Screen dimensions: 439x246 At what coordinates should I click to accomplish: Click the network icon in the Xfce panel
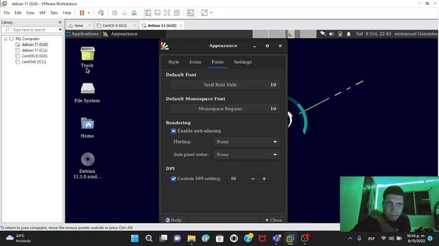click(x=323, y=33)
